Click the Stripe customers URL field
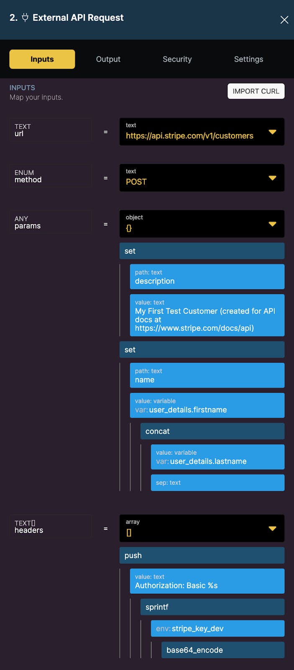 pyautogui.click(x=189, y=136)
